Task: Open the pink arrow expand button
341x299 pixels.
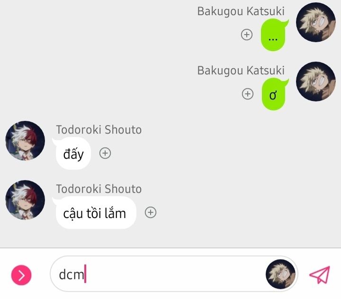Action: click(x=21, y=275)
